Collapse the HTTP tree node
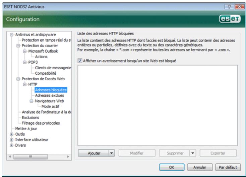The height and width of the screenshot is (177, 246). [x=24, y=84]
